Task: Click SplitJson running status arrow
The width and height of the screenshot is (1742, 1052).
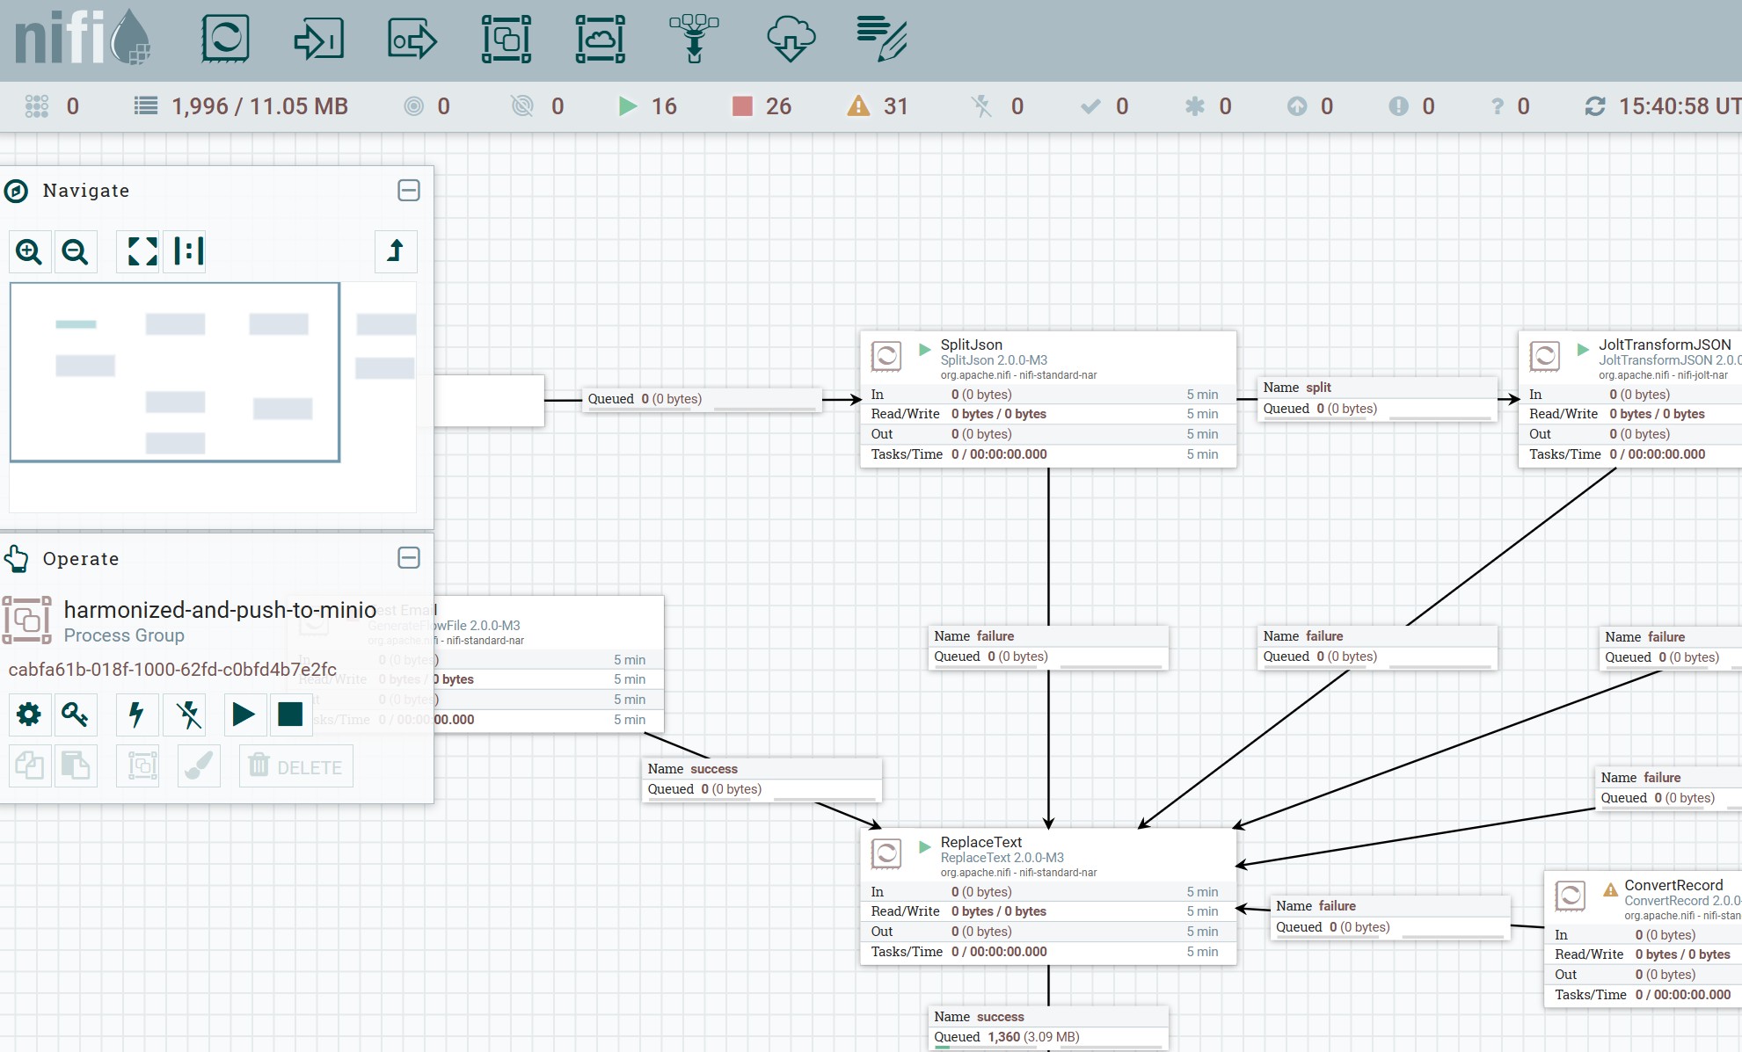Action: pyautogui.click(x=924, y=349)
